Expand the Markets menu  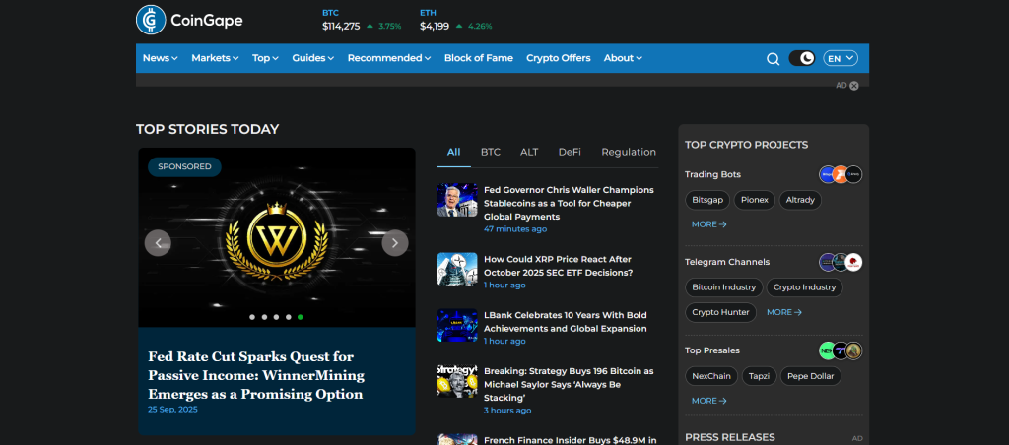(215, 58)
